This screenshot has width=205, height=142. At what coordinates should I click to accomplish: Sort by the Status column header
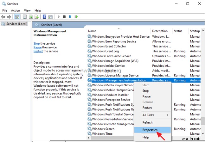[x=180, y=31]
